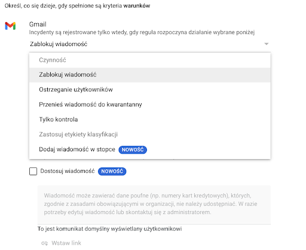306x250 pixels.
Task: Enable the Dostosuj wiadomość checkbox
Action: [x=33, y=171]
